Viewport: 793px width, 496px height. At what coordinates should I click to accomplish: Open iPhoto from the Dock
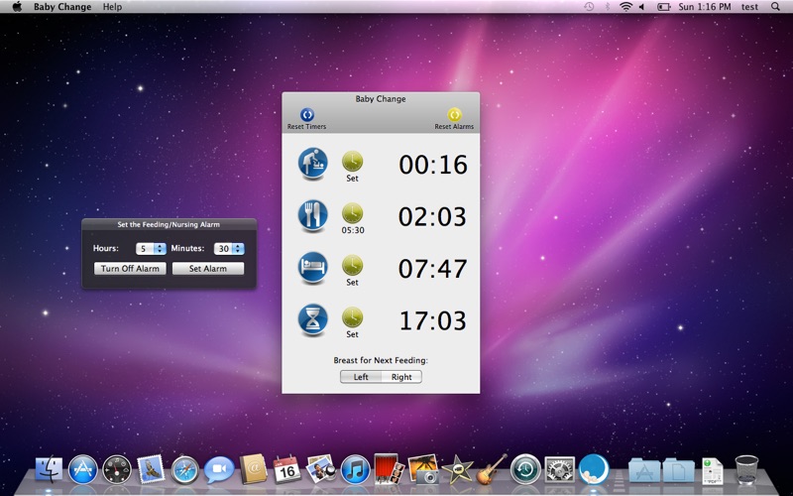click(x=423, y=469)
